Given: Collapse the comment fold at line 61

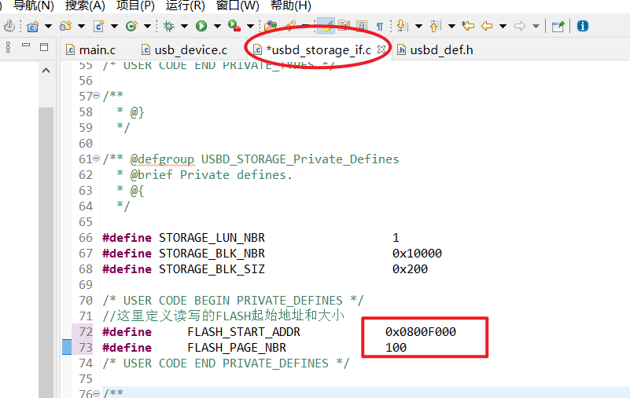Looking at the screenshot, I should (97, 159).
